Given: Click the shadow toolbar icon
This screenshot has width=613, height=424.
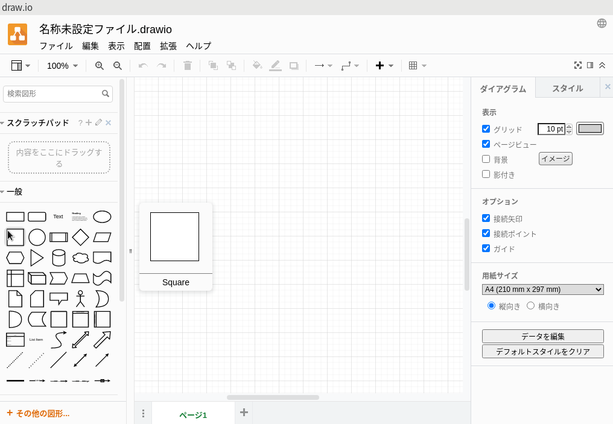Looking at the screenshot, I should 294,66.
